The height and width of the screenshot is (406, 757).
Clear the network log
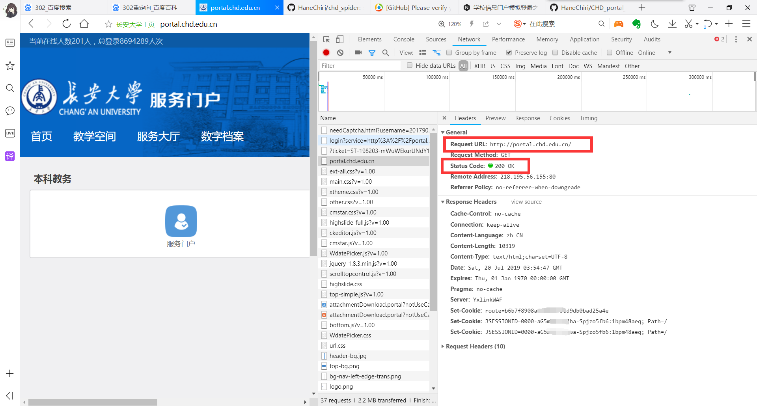coord(340,52)
